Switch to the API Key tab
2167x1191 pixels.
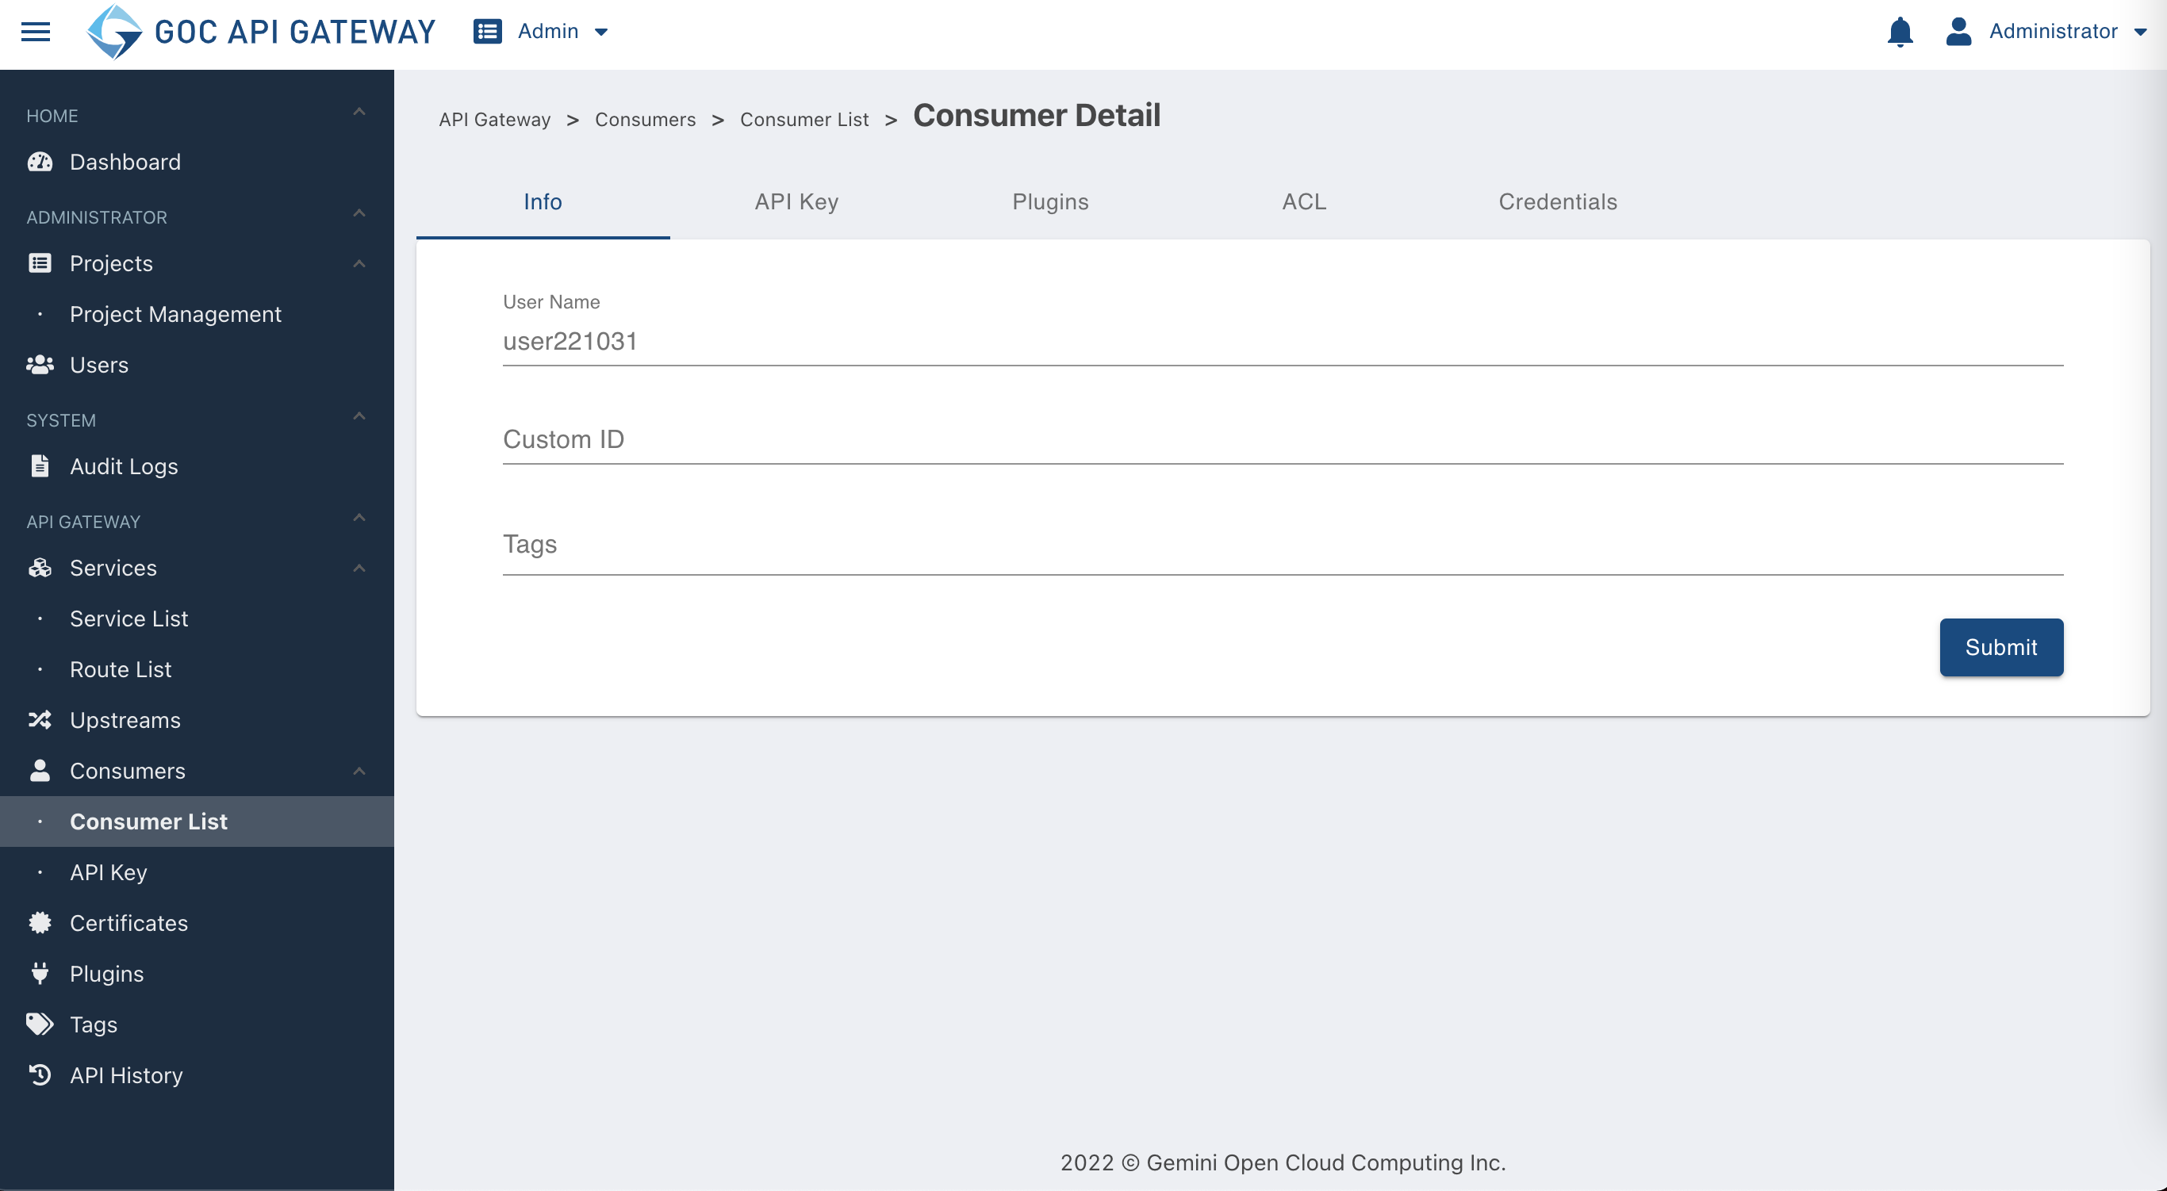pyautogui.click(x=796, y=202)
